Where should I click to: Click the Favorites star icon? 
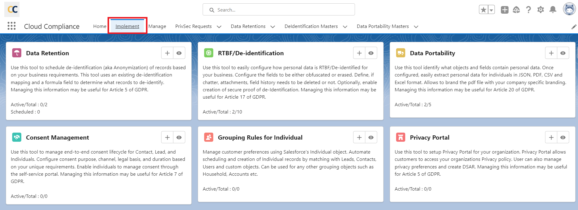tap(483, 10)
